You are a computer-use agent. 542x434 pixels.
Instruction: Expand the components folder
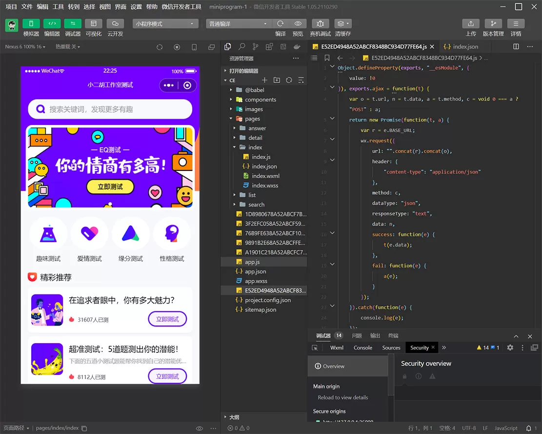click(260, 100)
